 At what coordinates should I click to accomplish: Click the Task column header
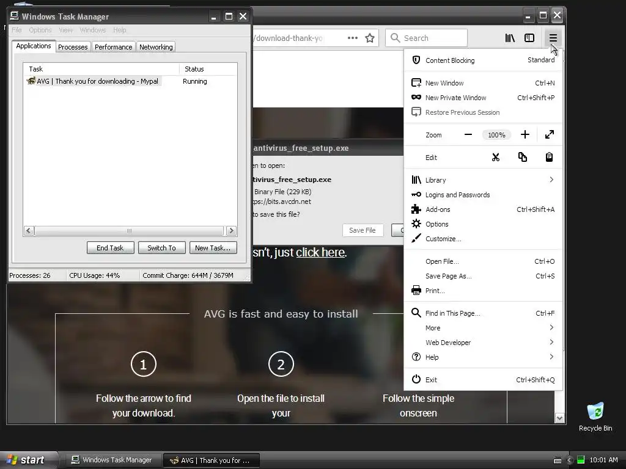[101, 69]
